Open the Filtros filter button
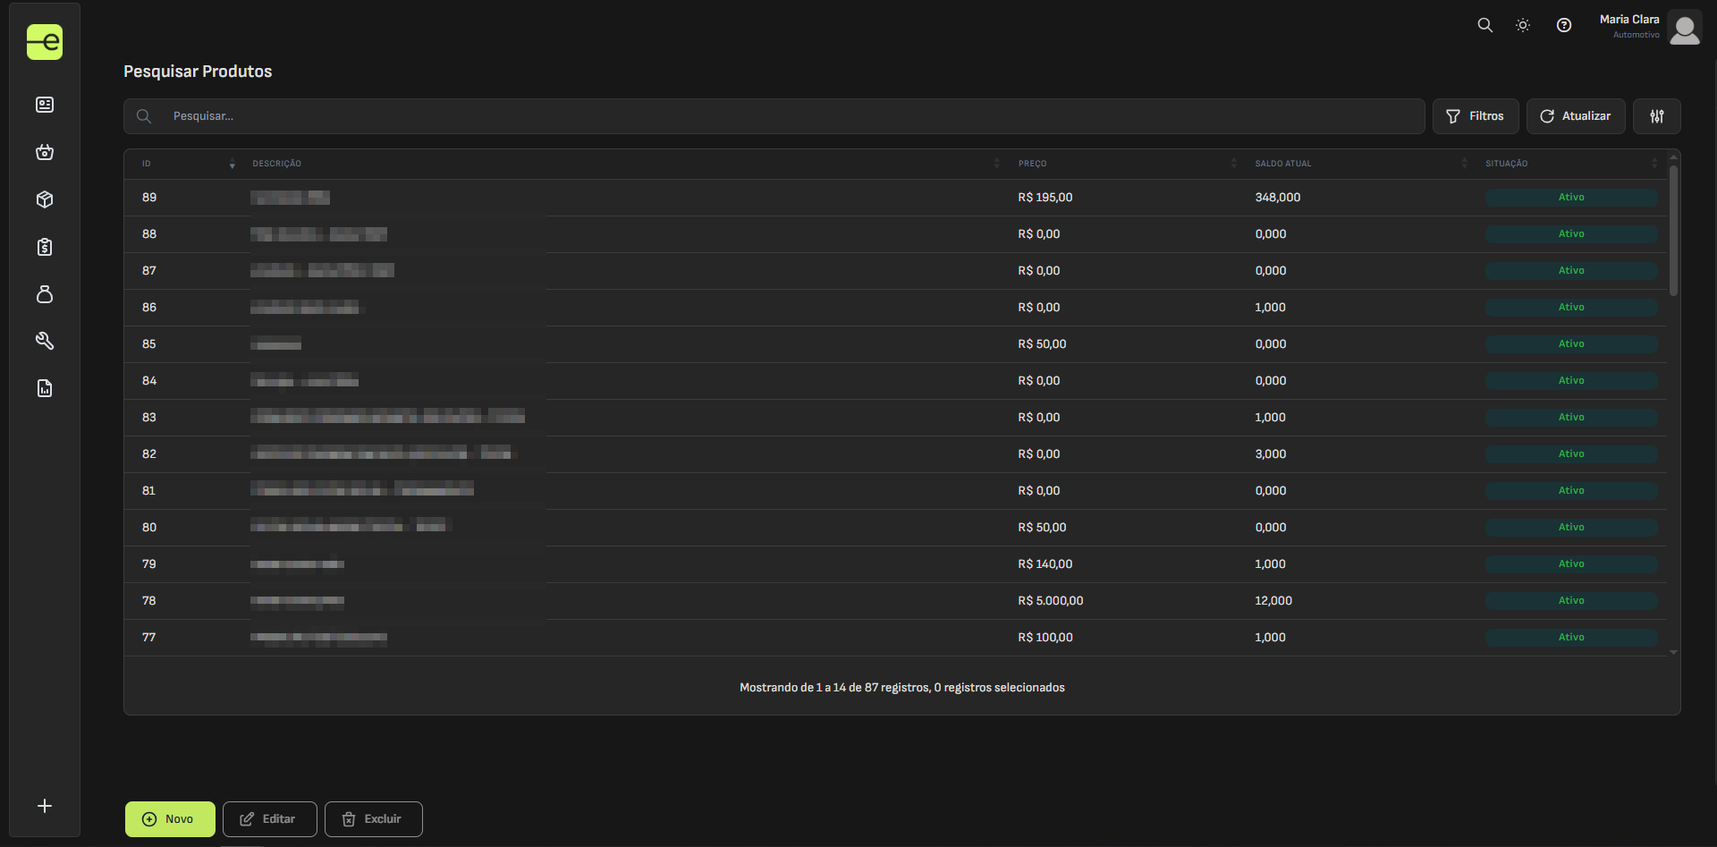 [x=1476, y=116]
